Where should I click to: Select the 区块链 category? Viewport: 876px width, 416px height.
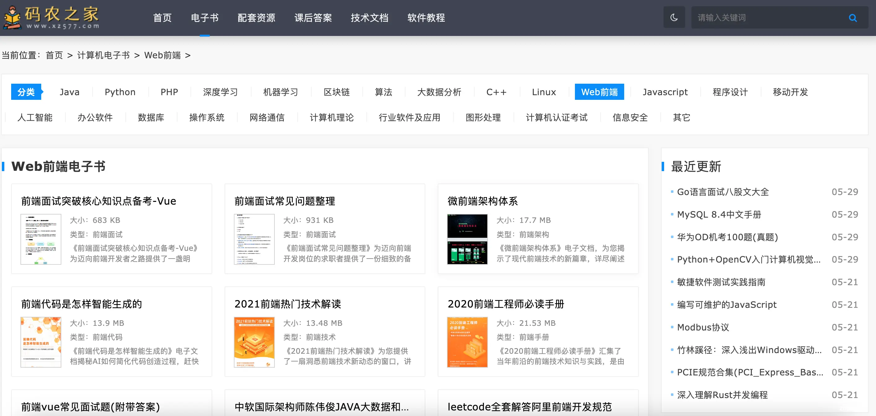click(336, 92)
